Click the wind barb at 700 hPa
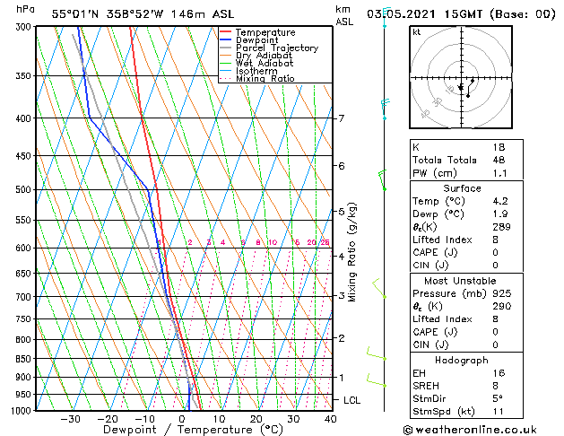The height and width of the screenshot is (436, 564). tap(379, 289)
